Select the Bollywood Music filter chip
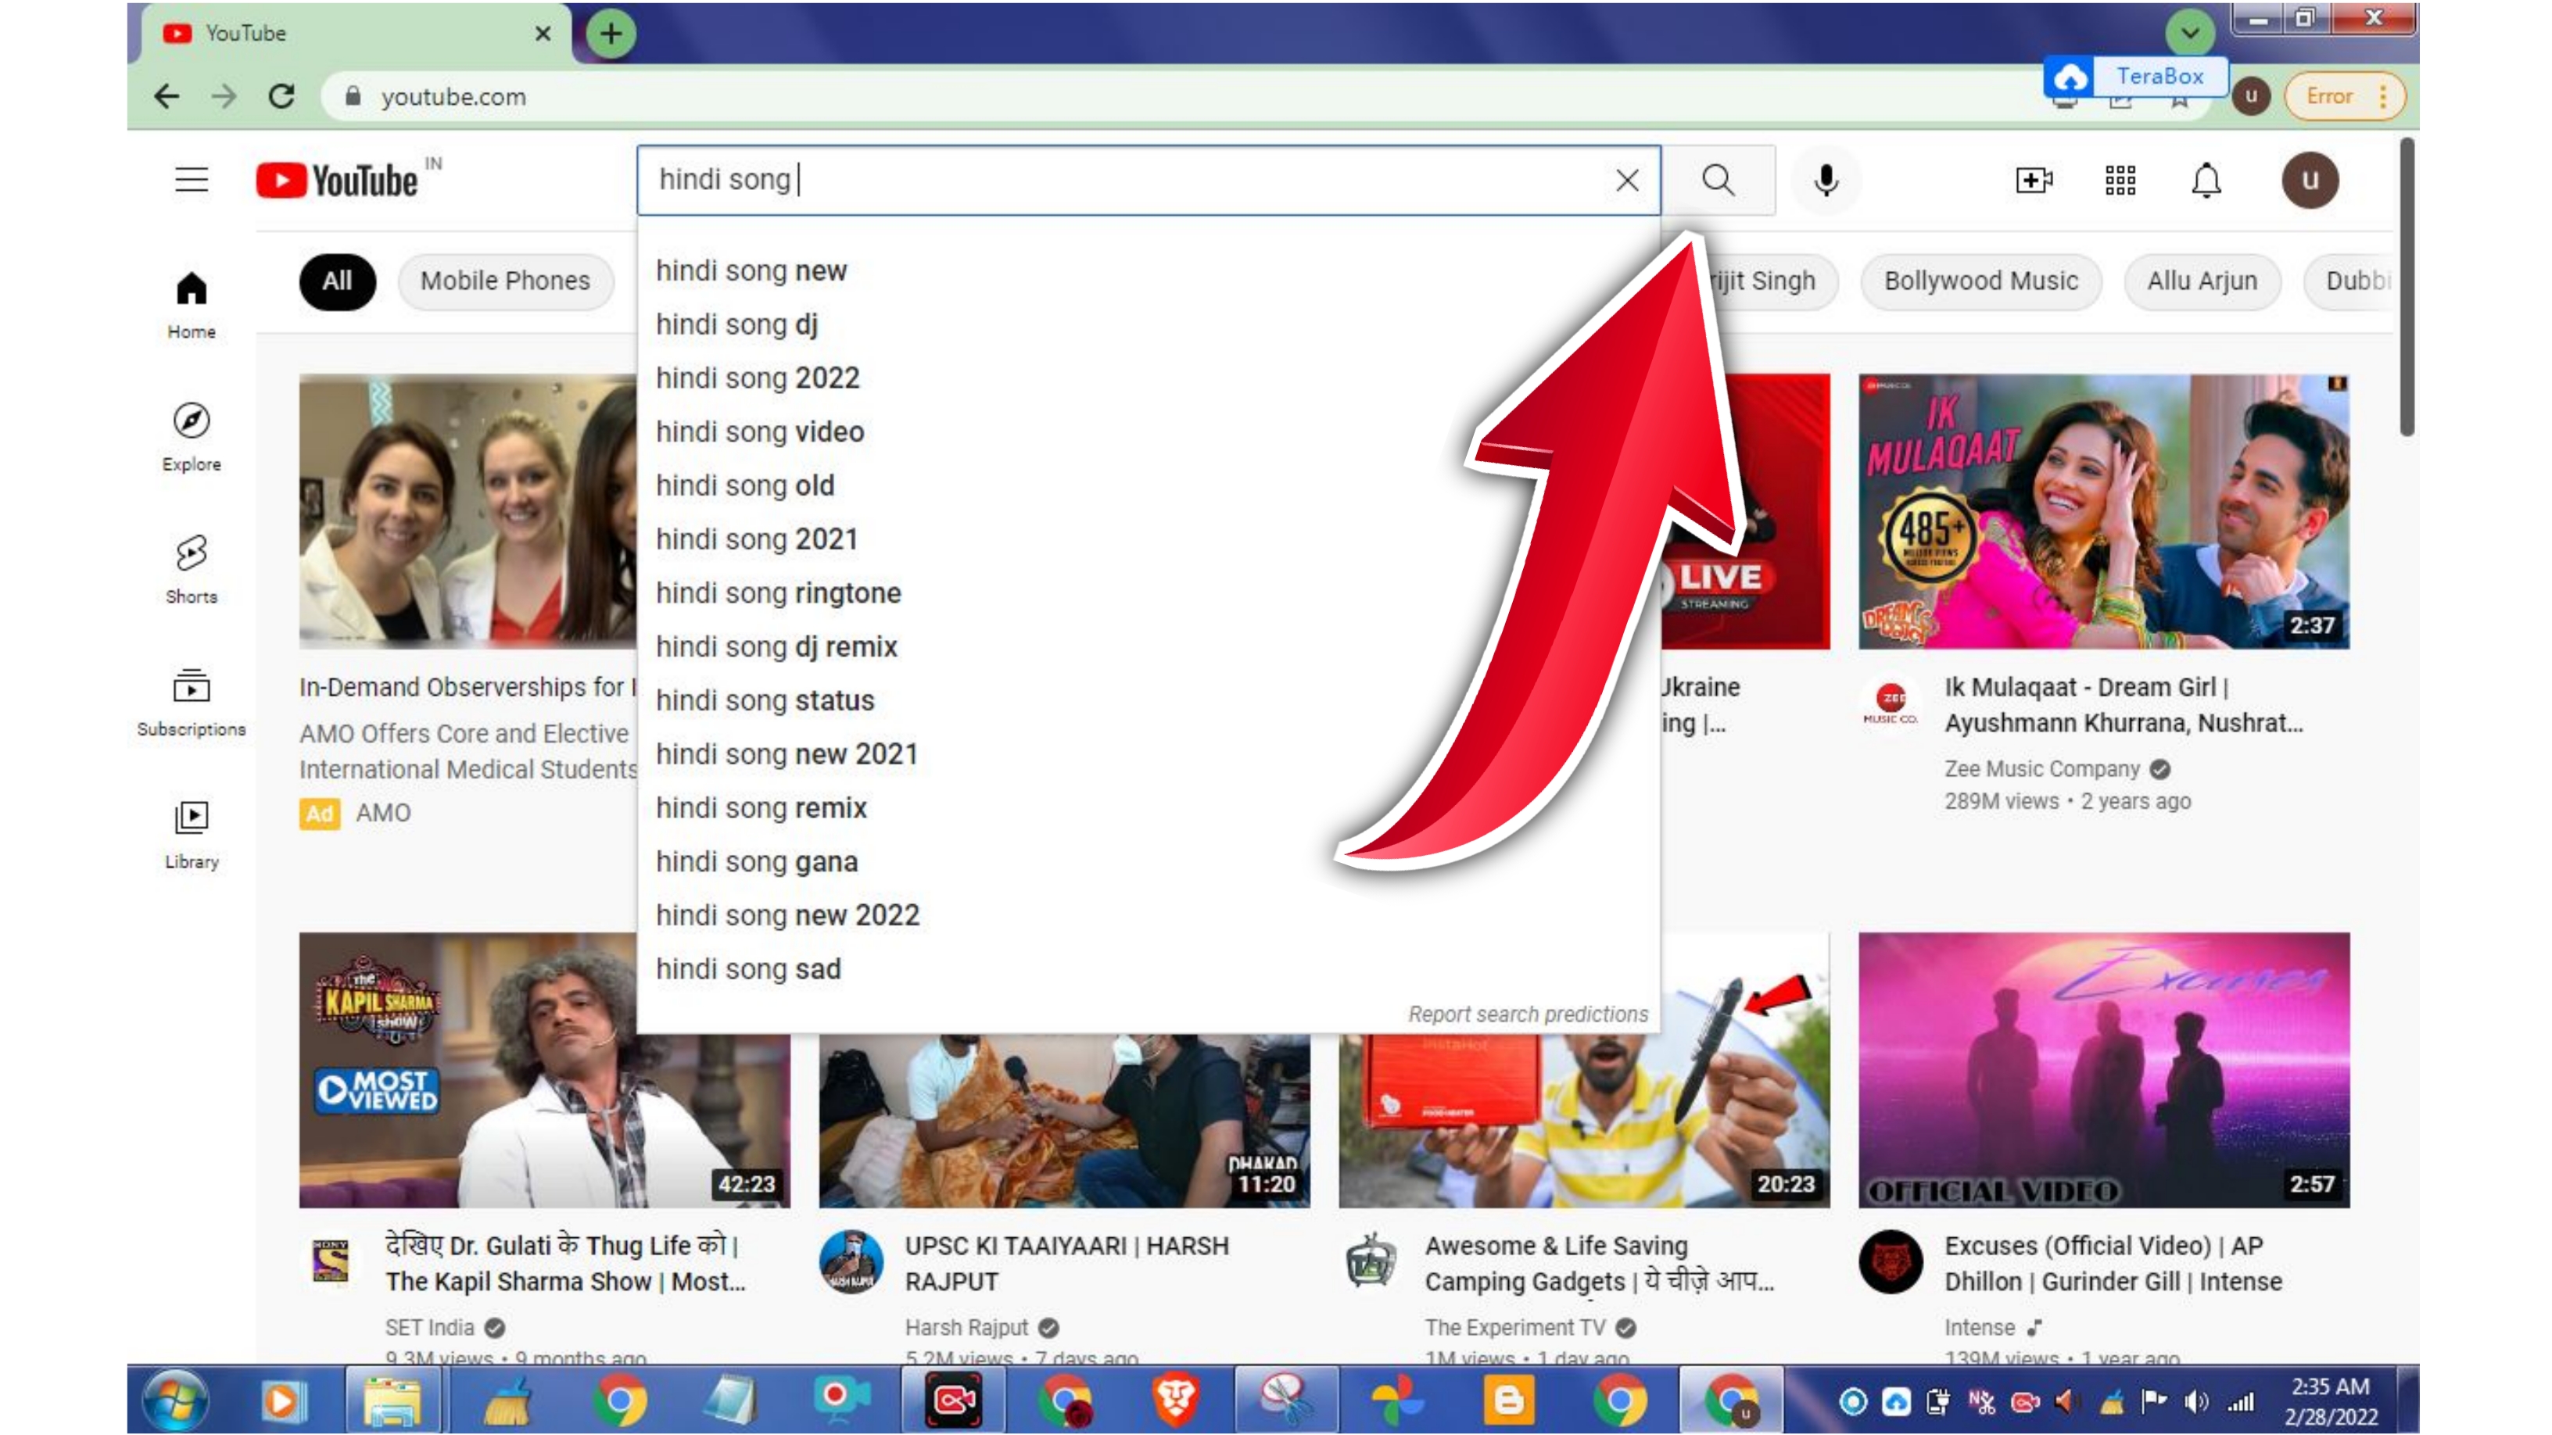This screenshot has height=1435, width=2552. [1980, 281]
